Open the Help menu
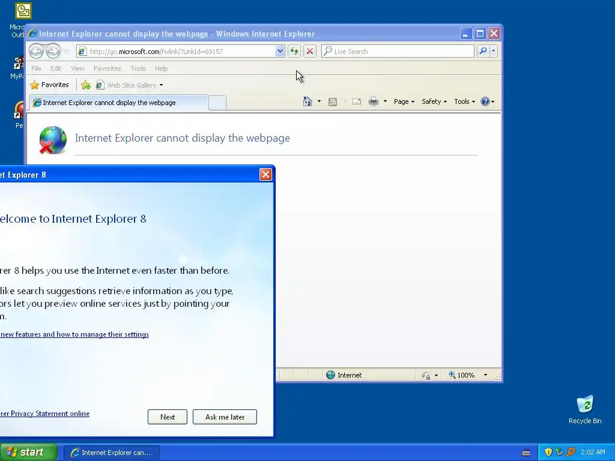Image resolution: width=615 pixels, height=461 pixels. tap(161, 68)
